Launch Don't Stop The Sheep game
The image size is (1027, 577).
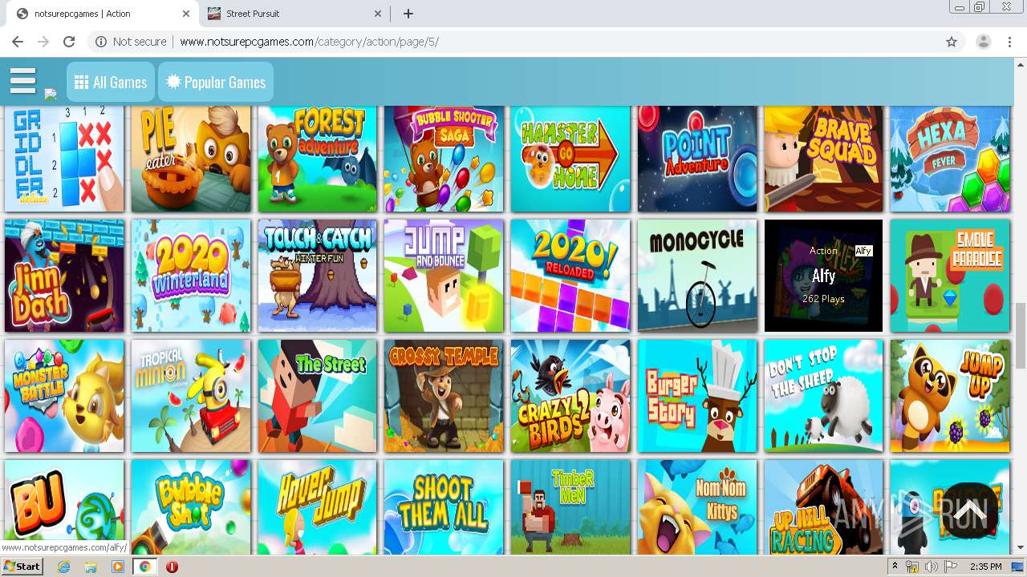tap(823, 396)
